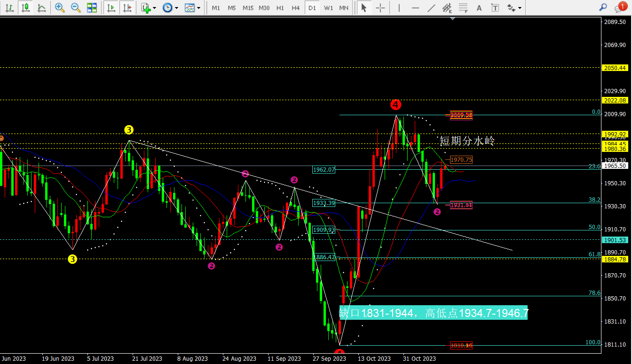Expand the arrows dropdown arrow
This screenshot has height=364, width=632.
click(520, 8)
